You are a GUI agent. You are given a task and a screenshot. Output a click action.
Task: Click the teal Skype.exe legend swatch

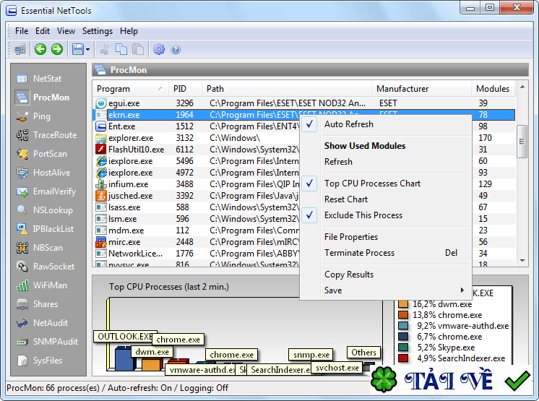pyautogui.click(x=403, y=348)
